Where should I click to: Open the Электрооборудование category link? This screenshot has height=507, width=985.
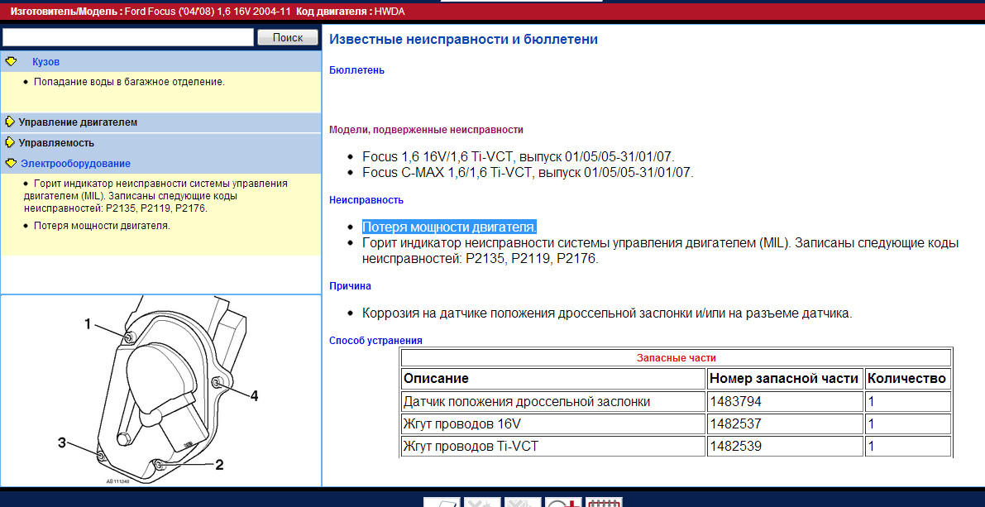[x=75, y=163]
